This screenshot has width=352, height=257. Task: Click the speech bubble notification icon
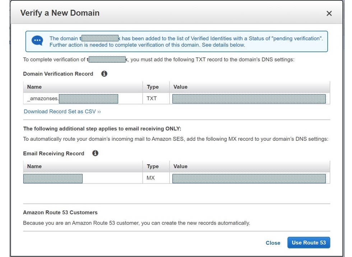point(37,41)
